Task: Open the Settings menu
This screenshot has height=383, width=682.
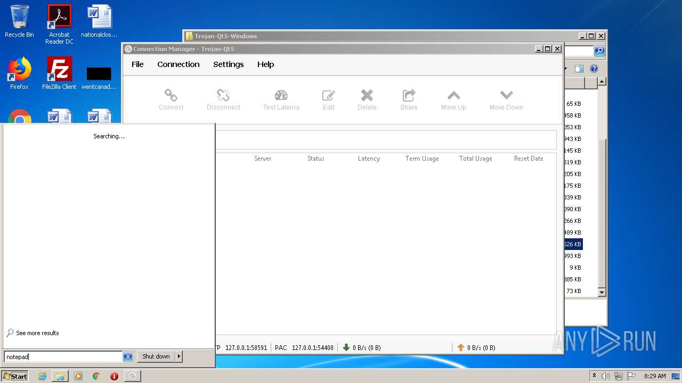Action: coord(228,64)
